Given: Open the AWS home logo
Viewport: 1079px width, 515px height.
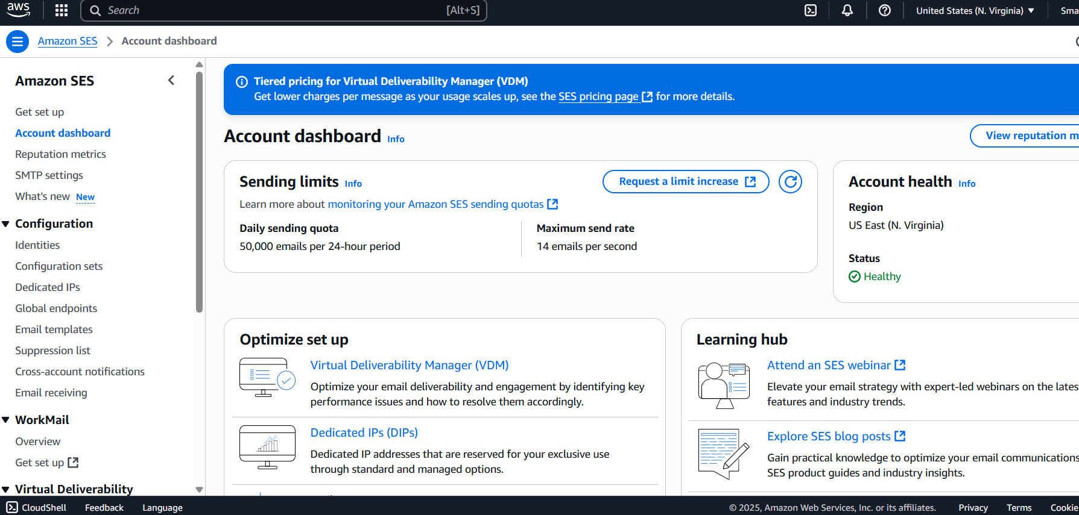Looking at the screenshot, I should point(18,10).
